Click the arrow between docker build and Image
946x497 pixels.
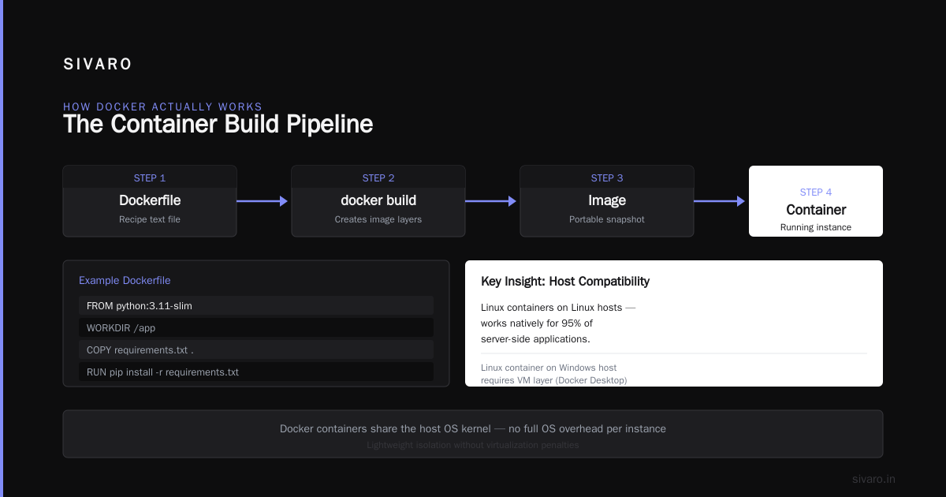491,201
